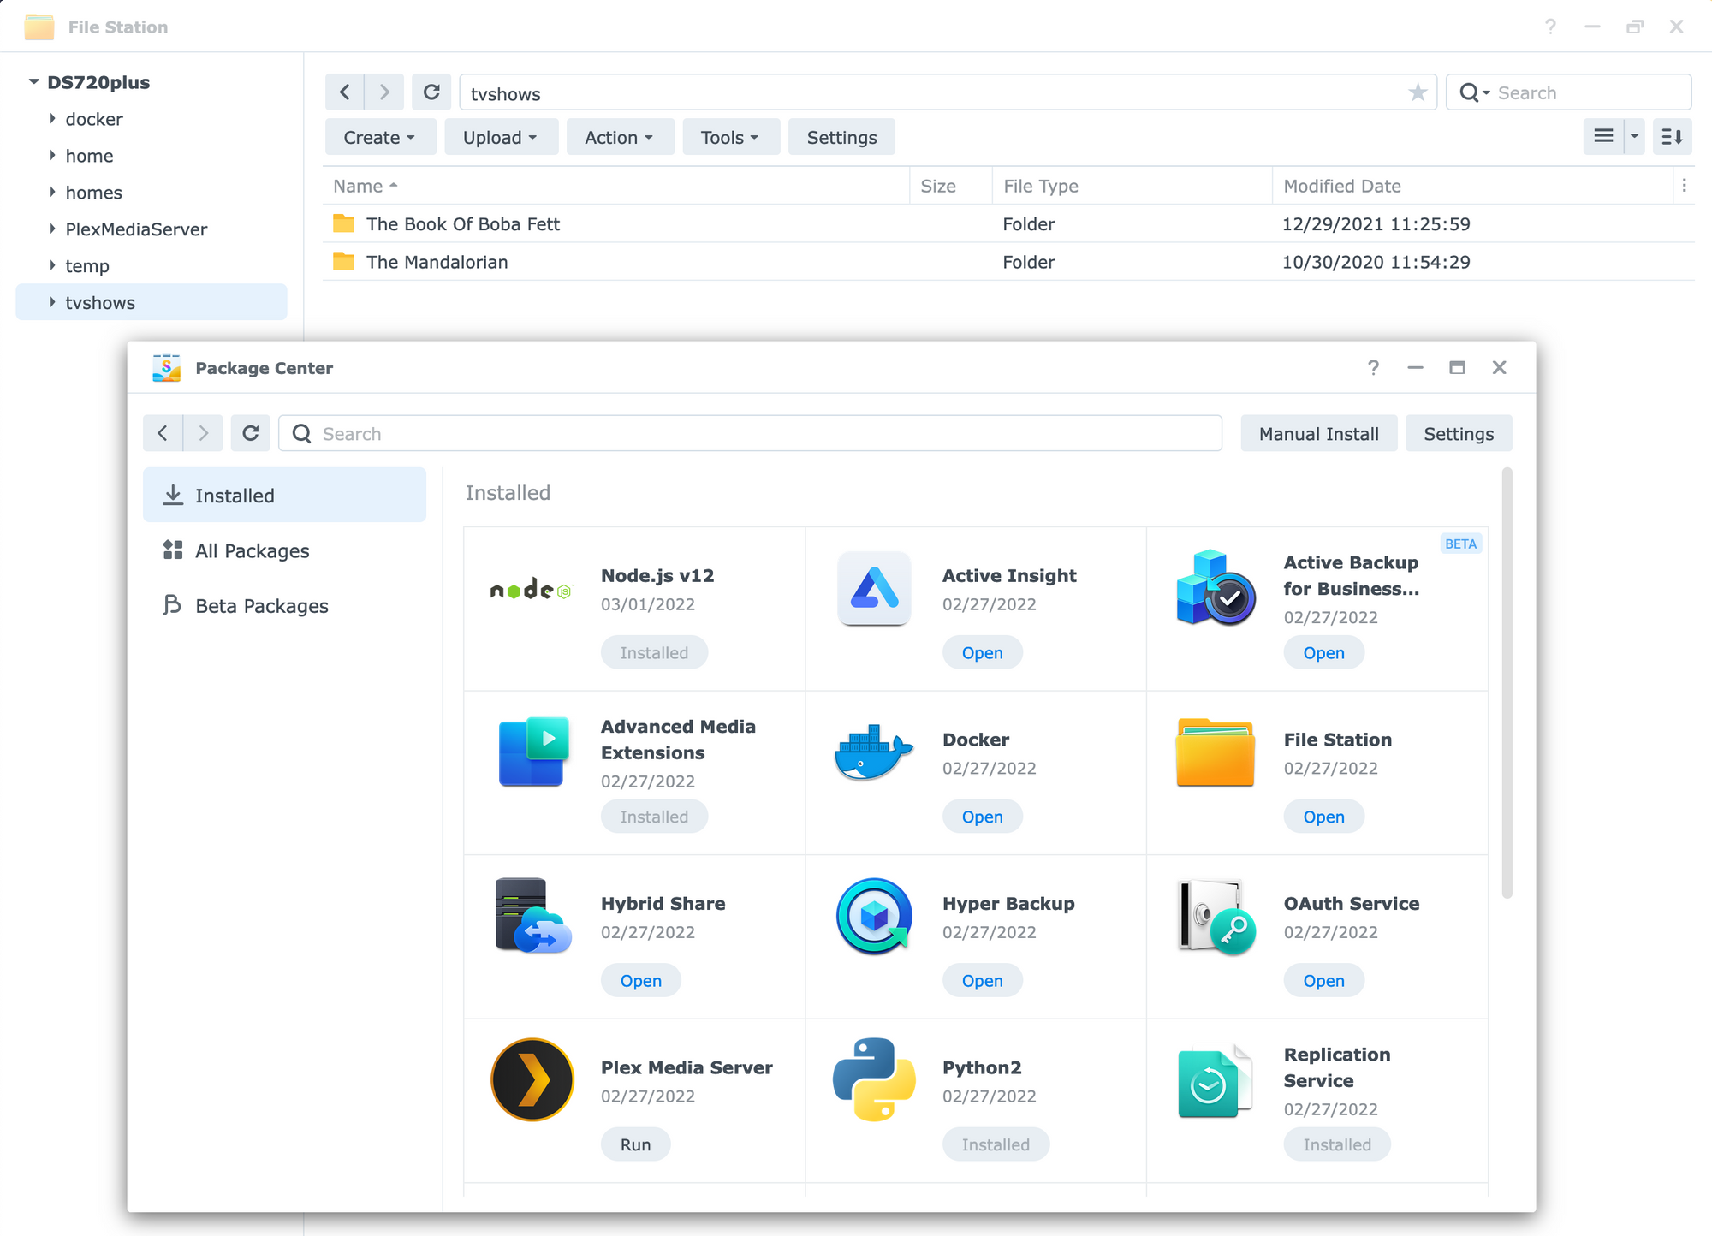The height and width of the screenshot is (1236, 1712).
Task: Click the Active Backup for Business icon
Action: (x=1216, y=587)
